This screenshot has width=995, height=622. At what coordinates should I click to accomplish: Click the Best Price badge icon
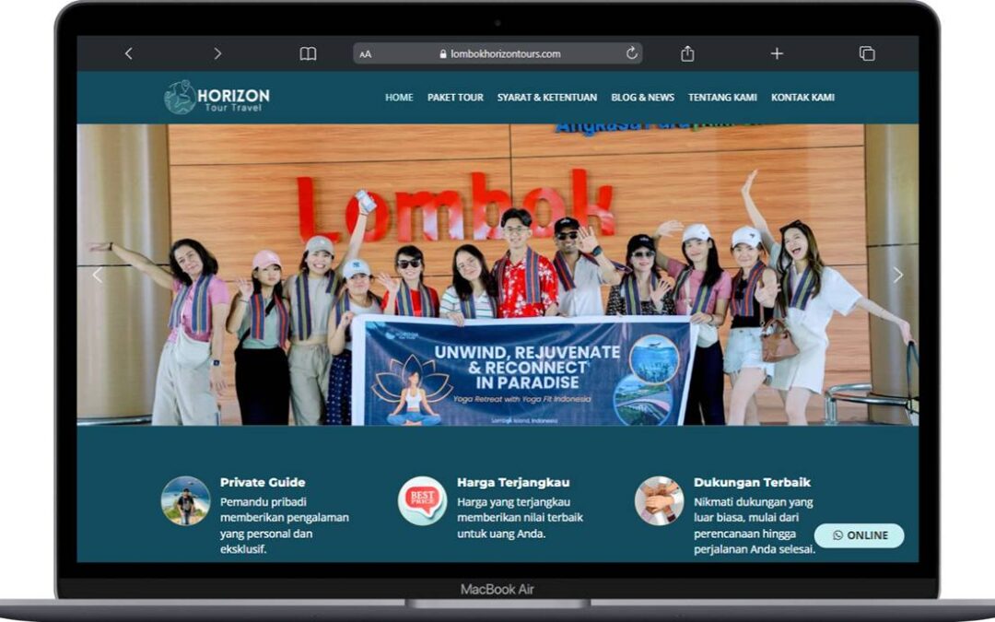[422, 500]
